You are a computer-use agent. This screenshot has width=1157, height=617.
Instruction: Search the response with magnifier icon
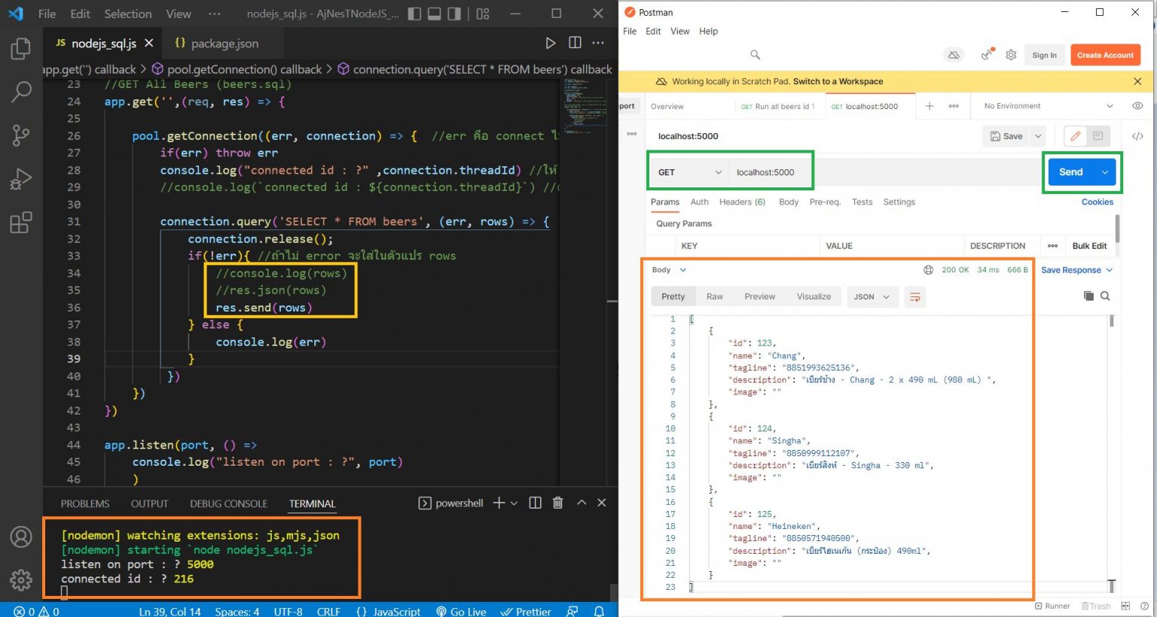[1105, 296]
